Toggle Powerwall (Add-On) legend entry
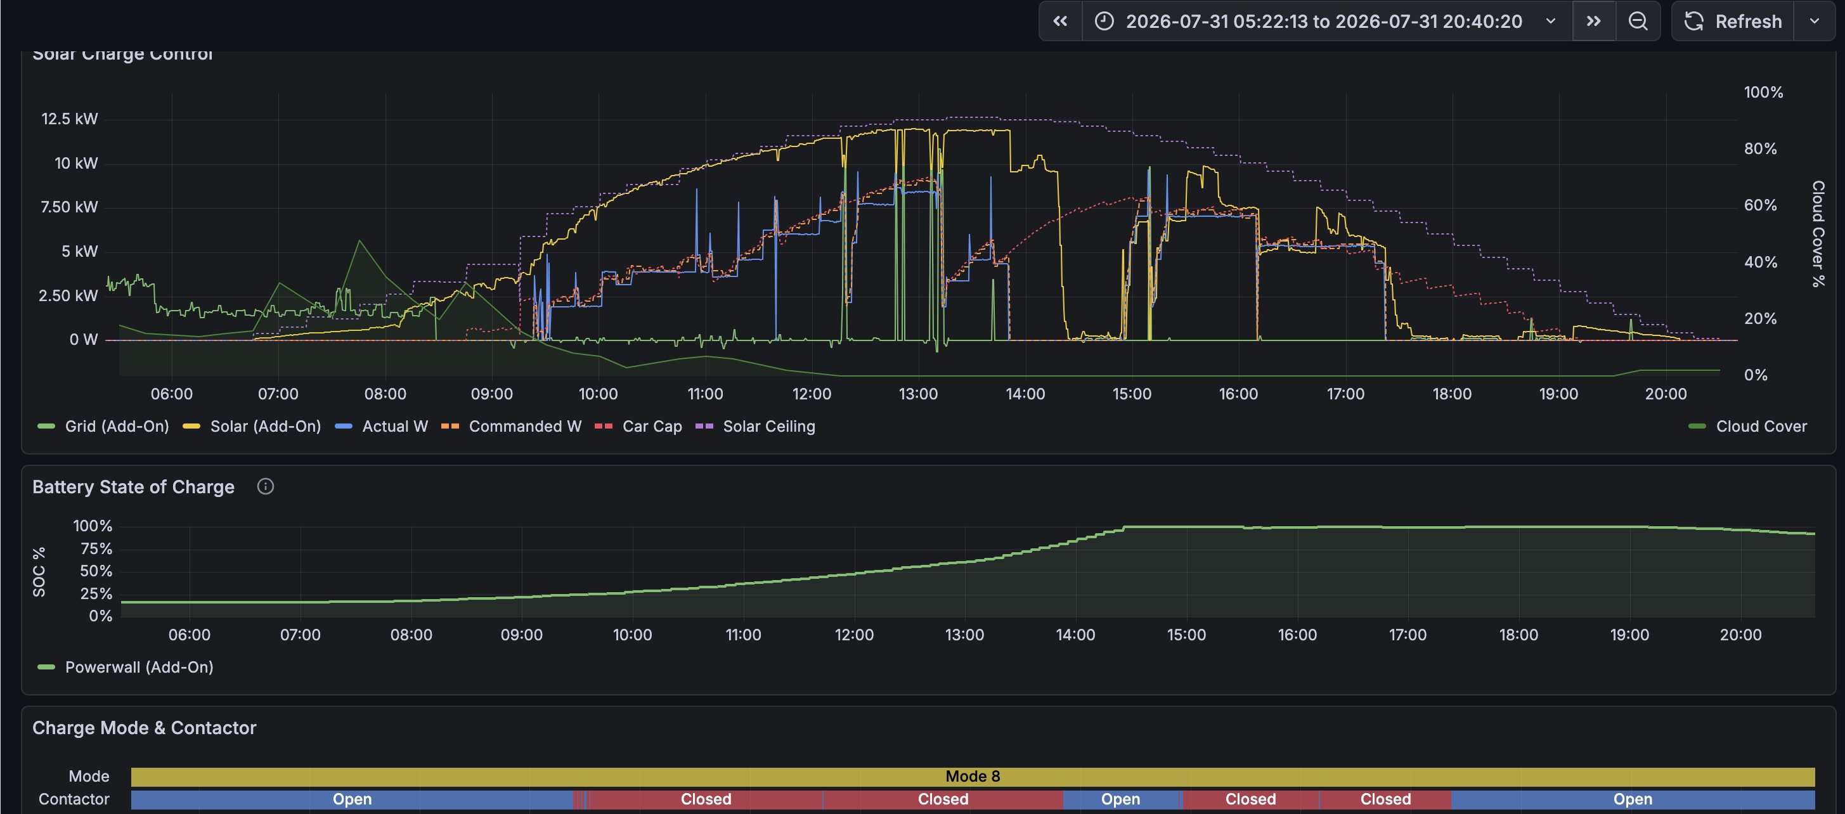The height and width of the screenshot is (814, 1845). [139, 667]
